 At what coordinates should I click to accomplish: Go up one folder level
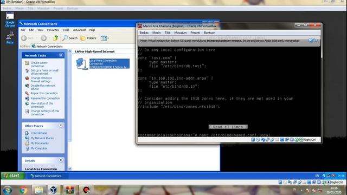56,38
